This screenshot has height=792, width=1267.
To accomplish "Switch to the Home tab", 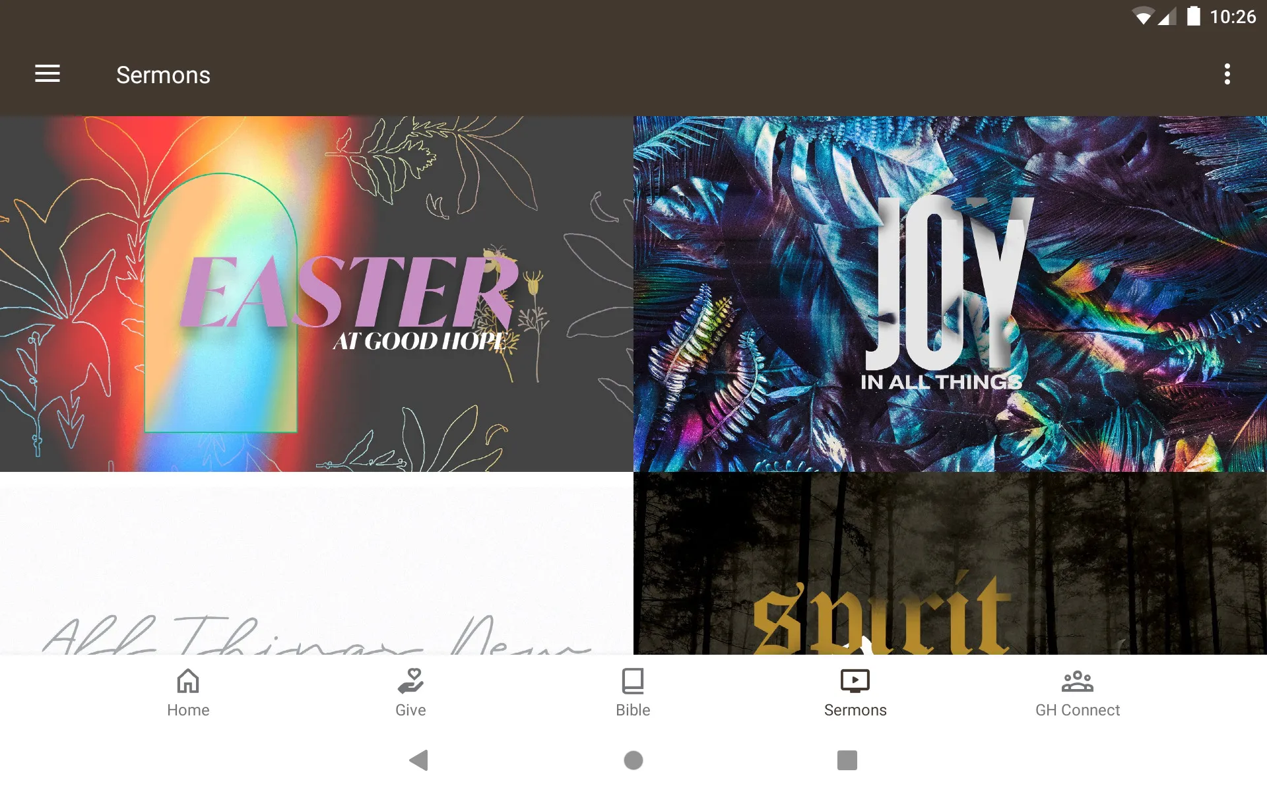I will coord(188,692).
